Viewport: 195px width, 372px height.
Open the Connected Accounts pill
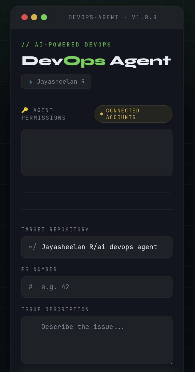(x=133, y=114)
